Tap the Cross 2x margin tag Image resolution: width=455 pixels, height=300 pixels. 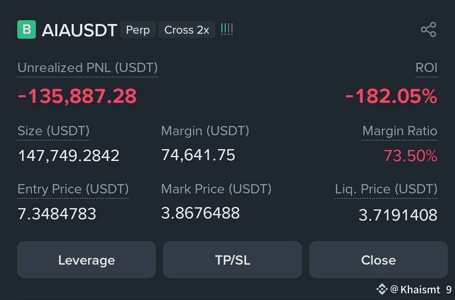(187, 30)
